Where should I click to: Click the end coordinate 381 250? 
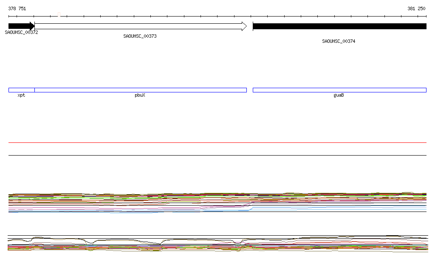[416, 8]
